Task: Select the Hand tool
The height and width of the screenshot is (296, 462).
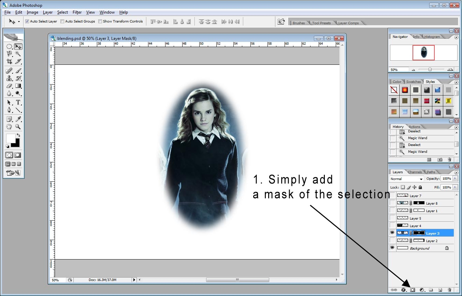Action: (x=9, y=127)
